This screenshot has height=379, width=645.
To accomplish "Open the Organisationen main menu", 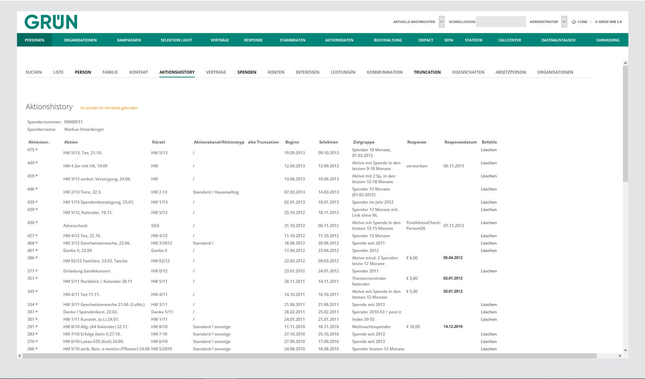I will click(80, 40).
